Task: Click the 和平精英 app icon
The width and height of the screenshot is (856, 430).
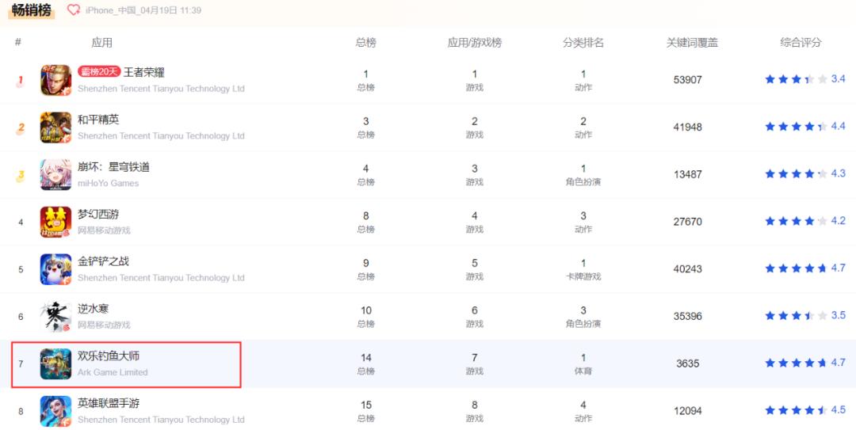Action: coord(55,127)
